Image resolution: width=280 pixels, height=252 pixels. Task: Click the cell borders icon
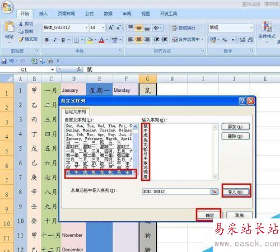[76, 40]
